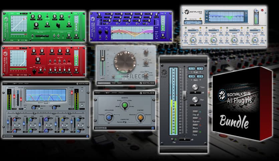
Task: Flip the Character switch in the dither plugin
Action: [124, 122]
